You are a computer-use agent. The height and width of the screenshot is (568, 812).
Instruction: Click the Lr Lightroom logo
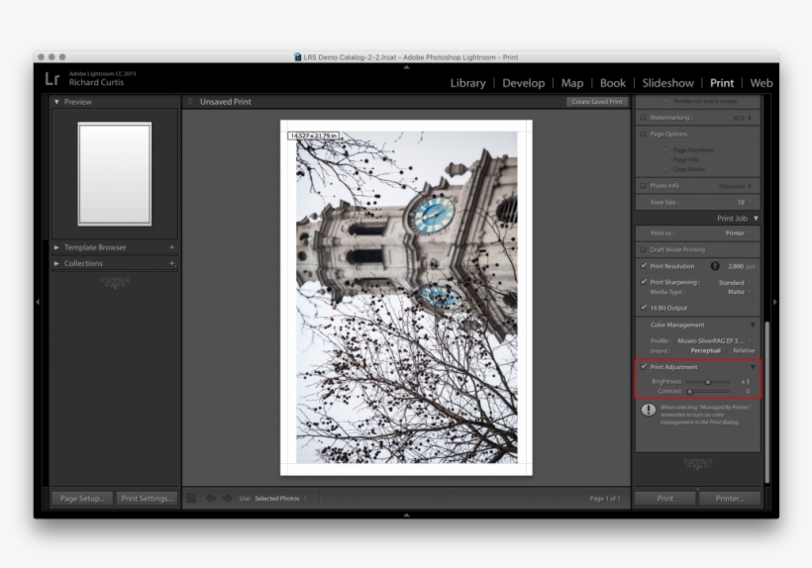point(52,79)
